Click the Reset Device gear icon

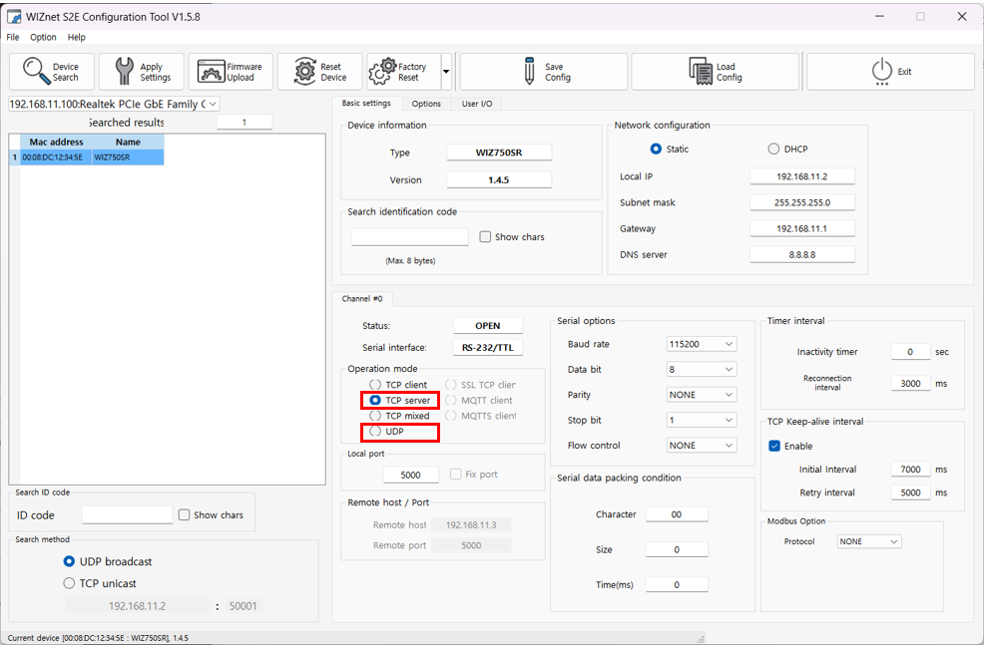click(305, 72)
